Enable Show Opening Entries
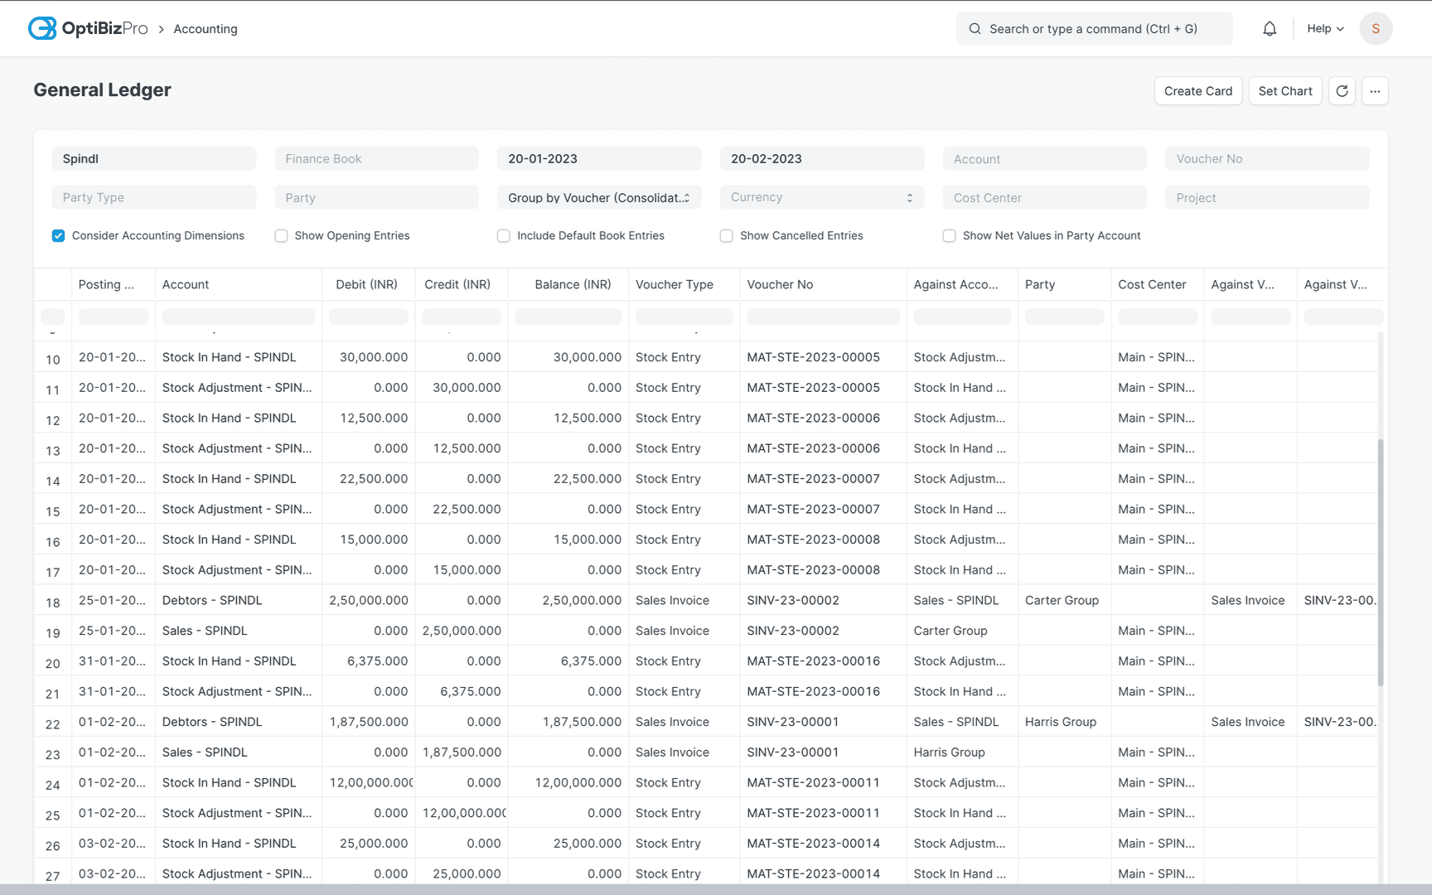The image size is (1432, 895). click(x=282, y=235)
